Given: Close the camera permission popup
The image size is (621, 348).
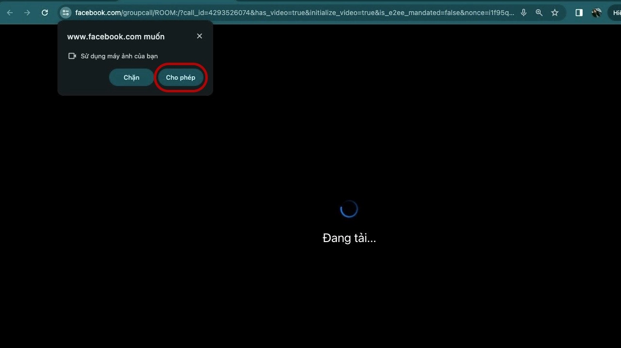Looking at the screenshot, I should click(200, 36).
